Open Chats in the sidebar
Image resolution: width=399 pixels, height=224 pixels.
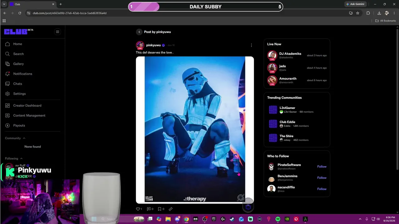[17, 84]
